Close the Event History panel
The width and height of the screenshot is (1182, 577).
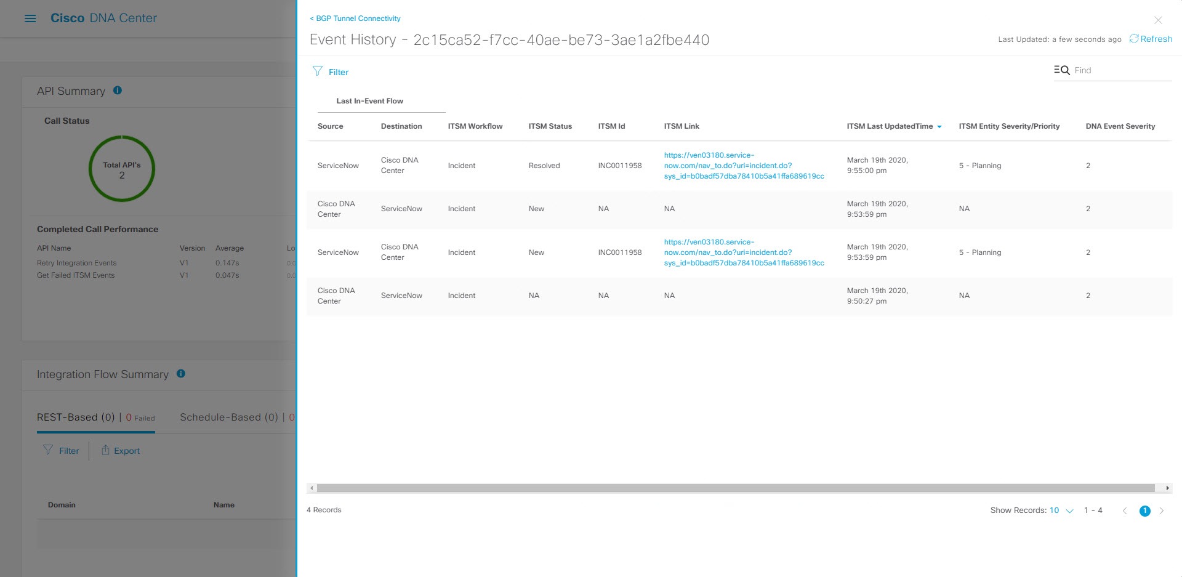pos(1159,20)
